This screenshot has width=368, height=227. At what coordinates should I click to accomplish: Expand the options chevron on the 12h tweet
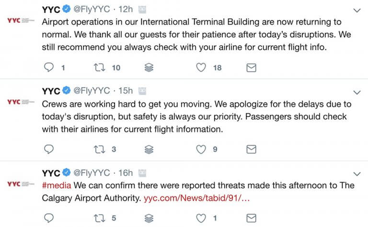coord(357,10)
